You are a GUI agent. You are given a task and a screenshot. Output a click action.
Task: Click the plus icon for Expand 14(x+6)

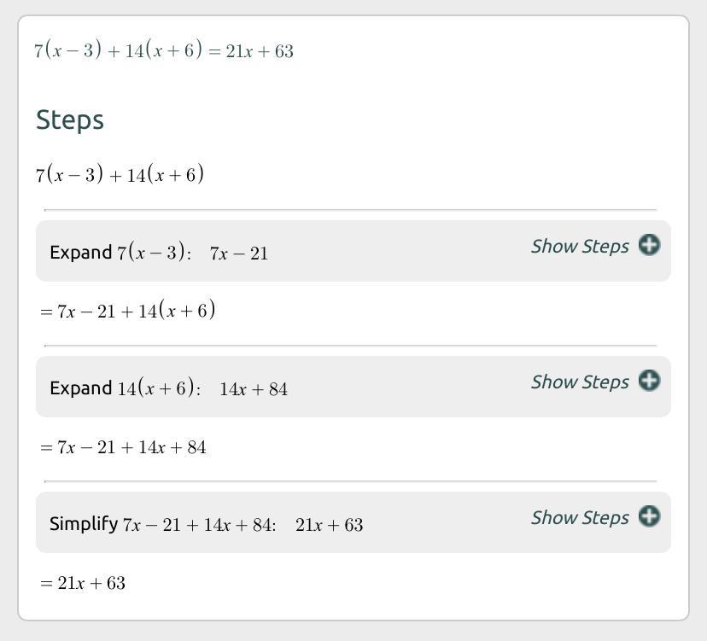649,381
